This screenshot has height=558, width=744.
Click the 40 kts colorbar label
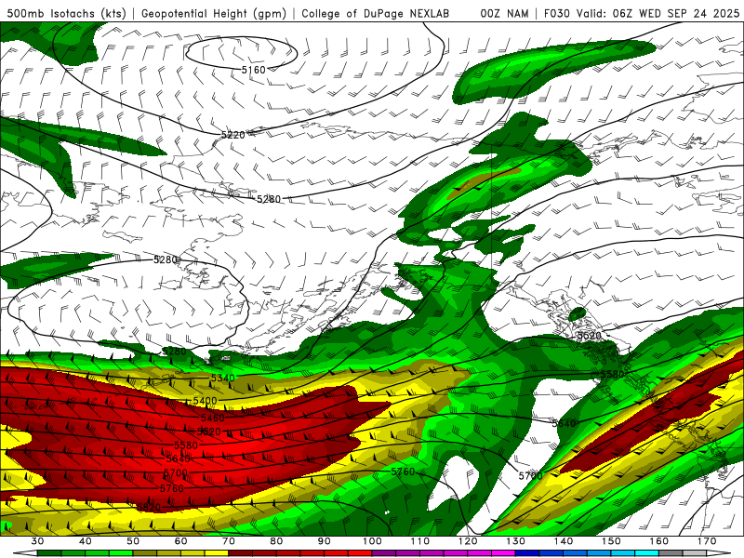[x=86, y=541]
